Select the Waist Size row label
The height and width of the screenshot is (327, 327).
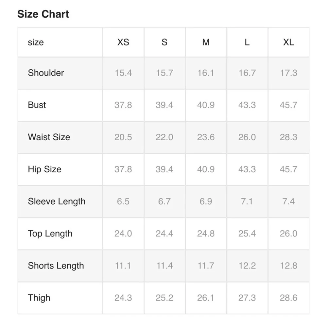[49, 137]
